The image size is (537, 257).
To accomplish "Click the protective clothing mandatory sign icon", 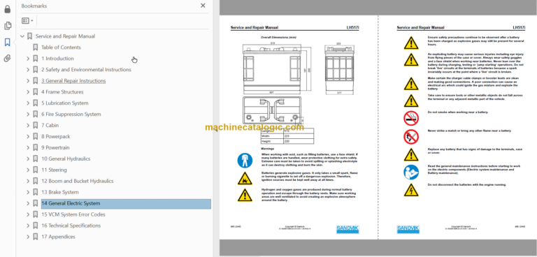I will coord(245,161).
